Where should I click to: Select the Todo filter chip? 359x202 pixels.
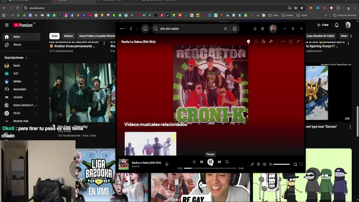pos(54,36)
